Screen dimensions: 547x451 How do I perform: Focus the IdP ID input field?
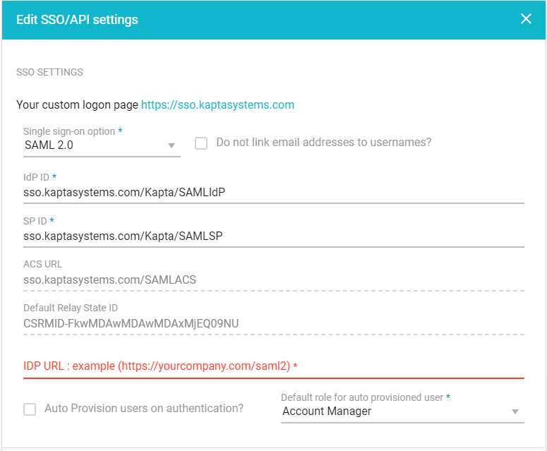tap(273, 192)
